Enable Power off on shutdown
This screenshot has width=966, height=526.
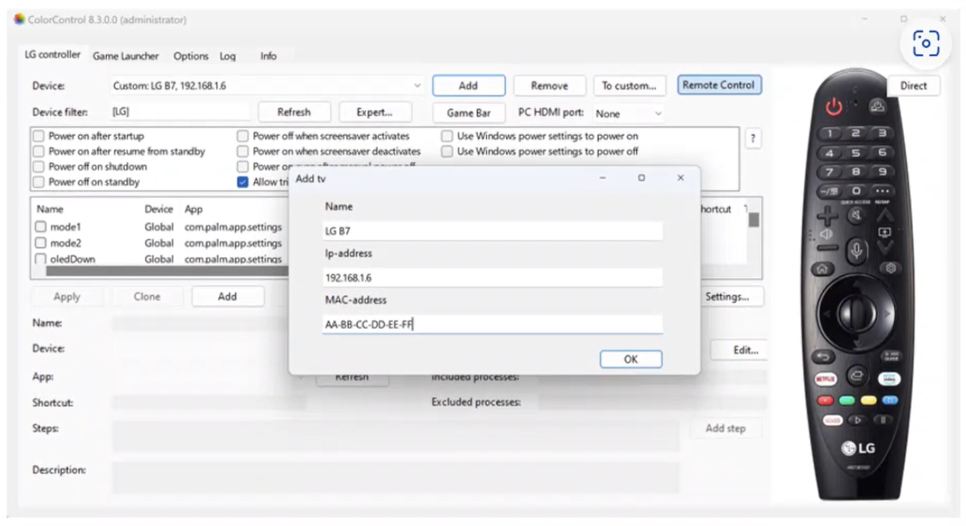(x=39, y=167)
